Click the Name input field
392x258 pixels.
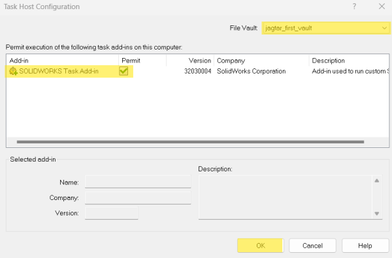coord(138,182)
